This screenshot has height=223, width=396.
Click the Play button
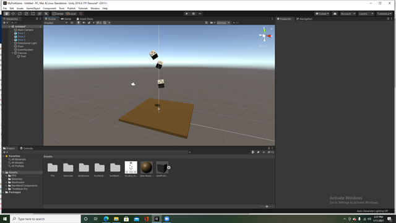187,14
